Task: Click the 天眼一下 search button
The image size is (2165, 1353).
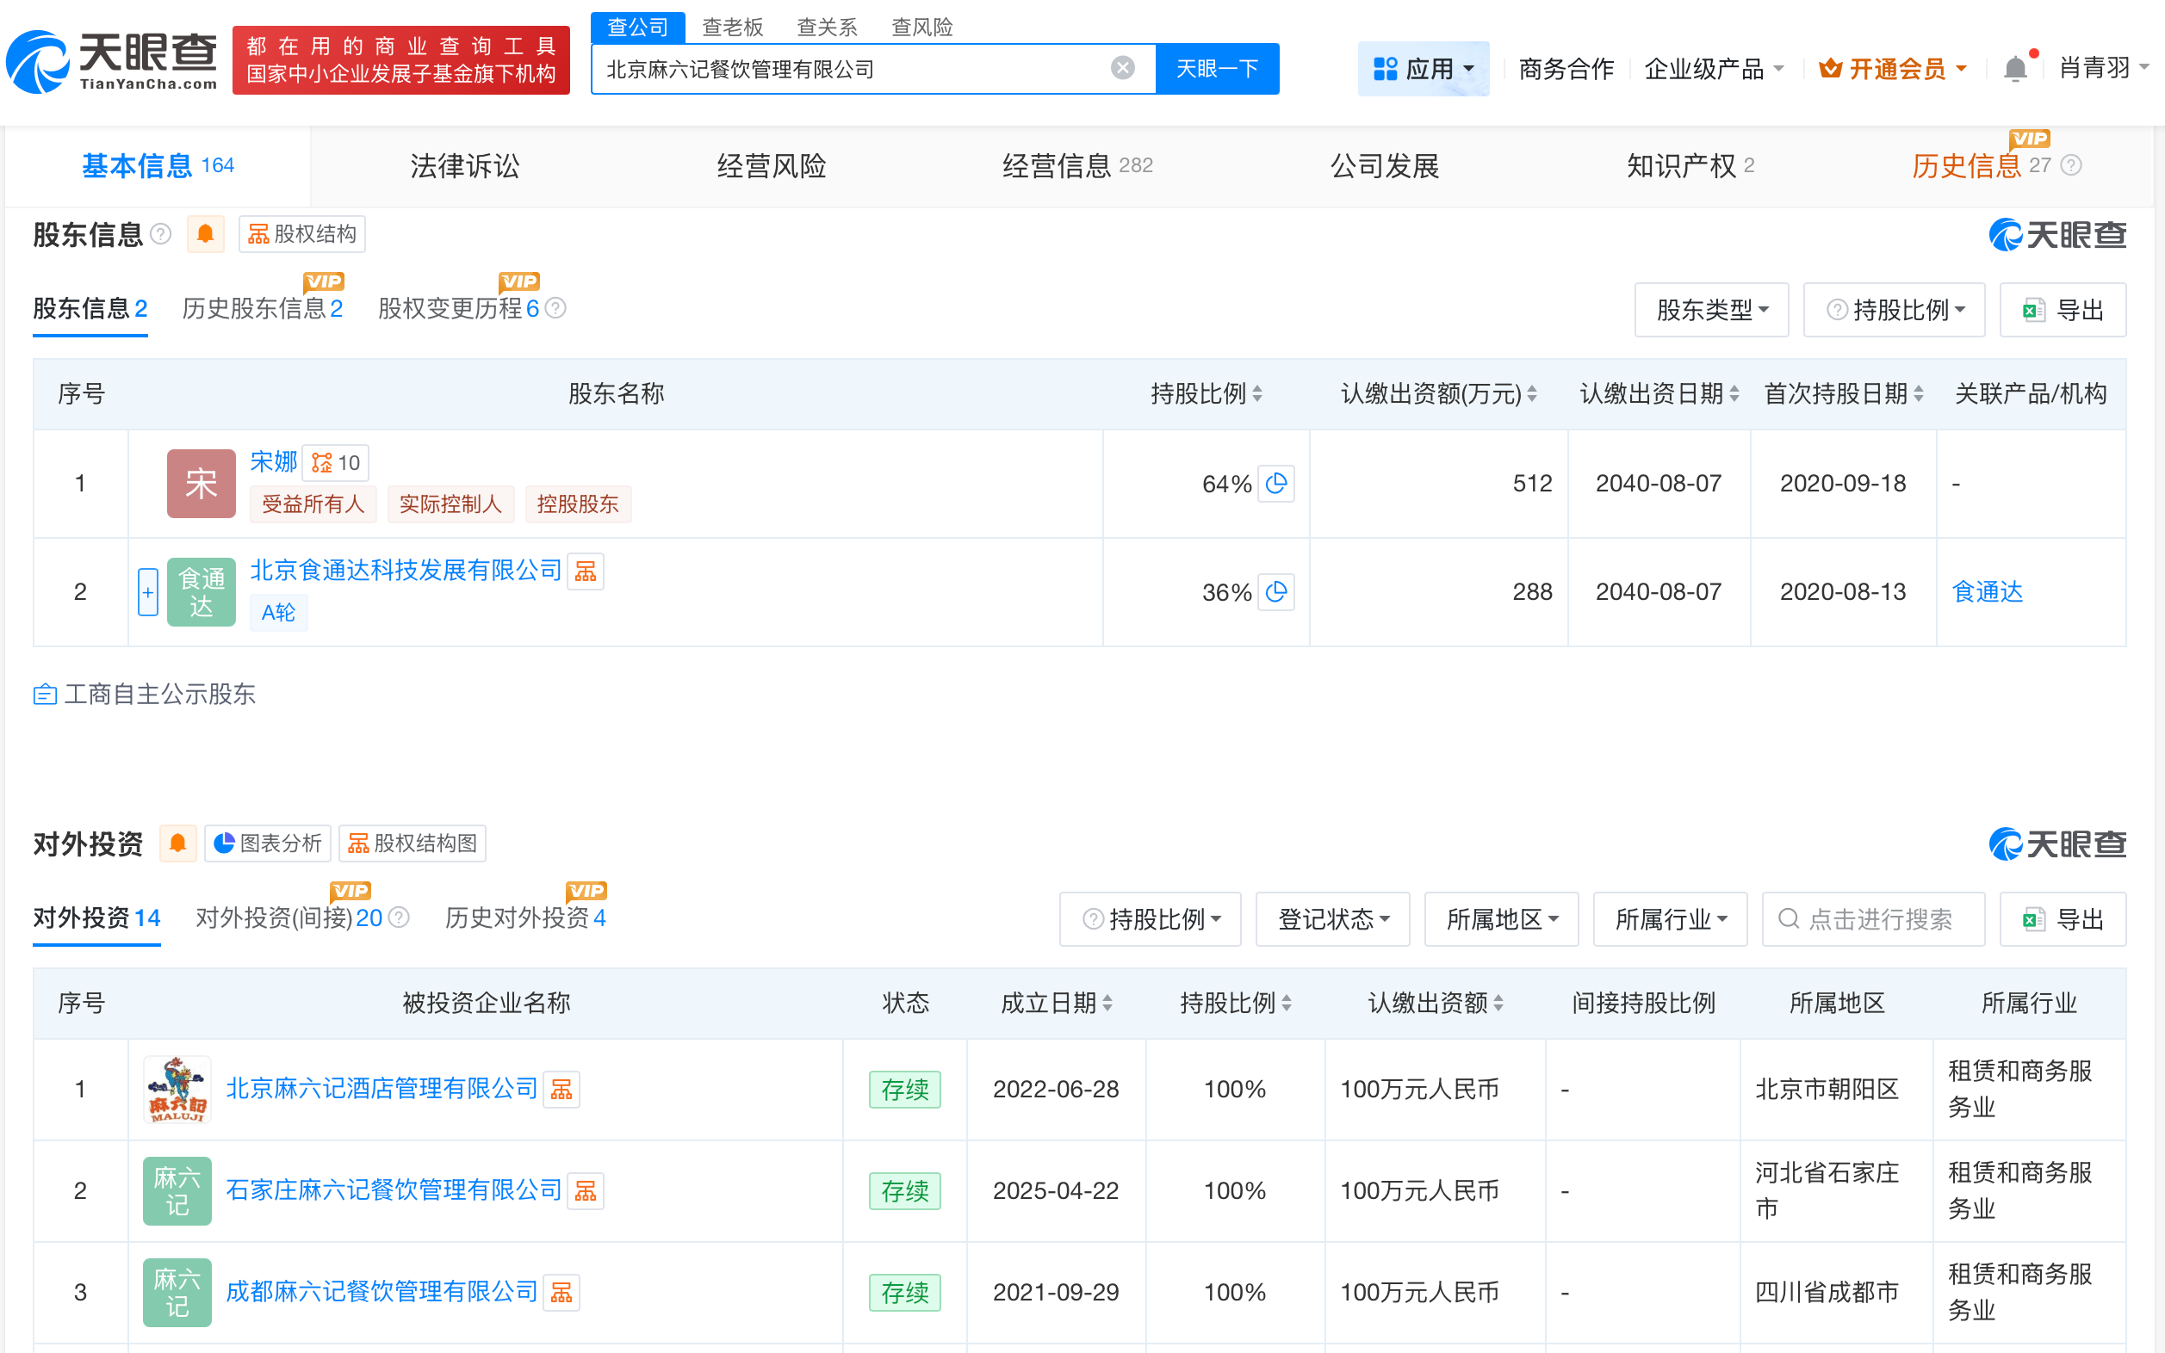Action: [1218, 68]
